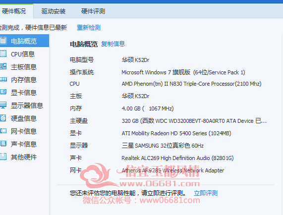Viewport: 283px width, 215px height.
Task: Click the 立即评测 link
Action: [206, 193]
